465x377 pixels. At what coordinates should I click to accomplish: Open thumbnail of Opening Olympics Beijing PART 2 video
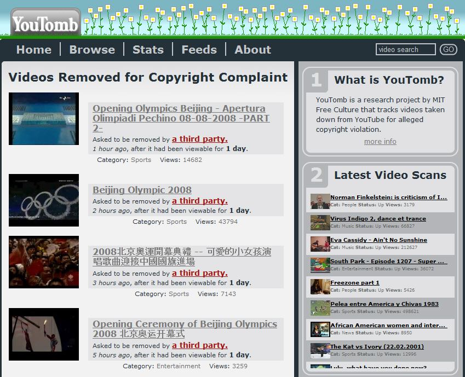click(x=44, y=119)
